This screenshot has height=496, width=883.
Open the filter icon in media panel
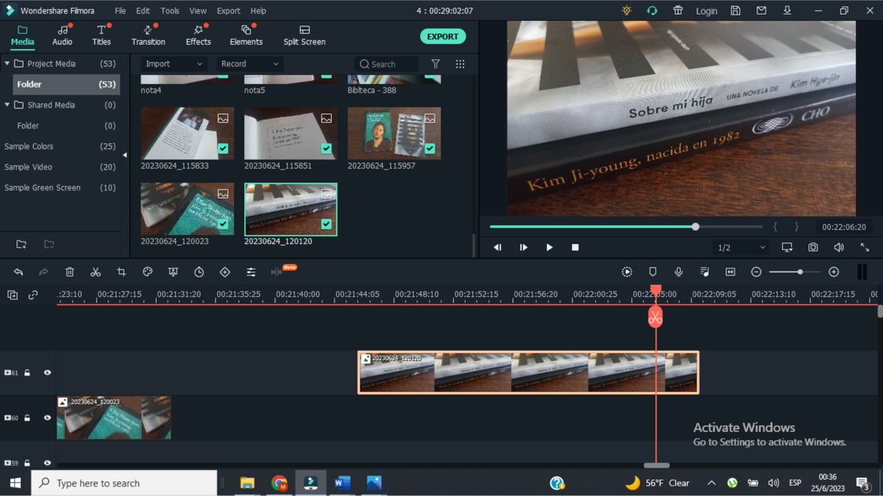coord(436,64)
